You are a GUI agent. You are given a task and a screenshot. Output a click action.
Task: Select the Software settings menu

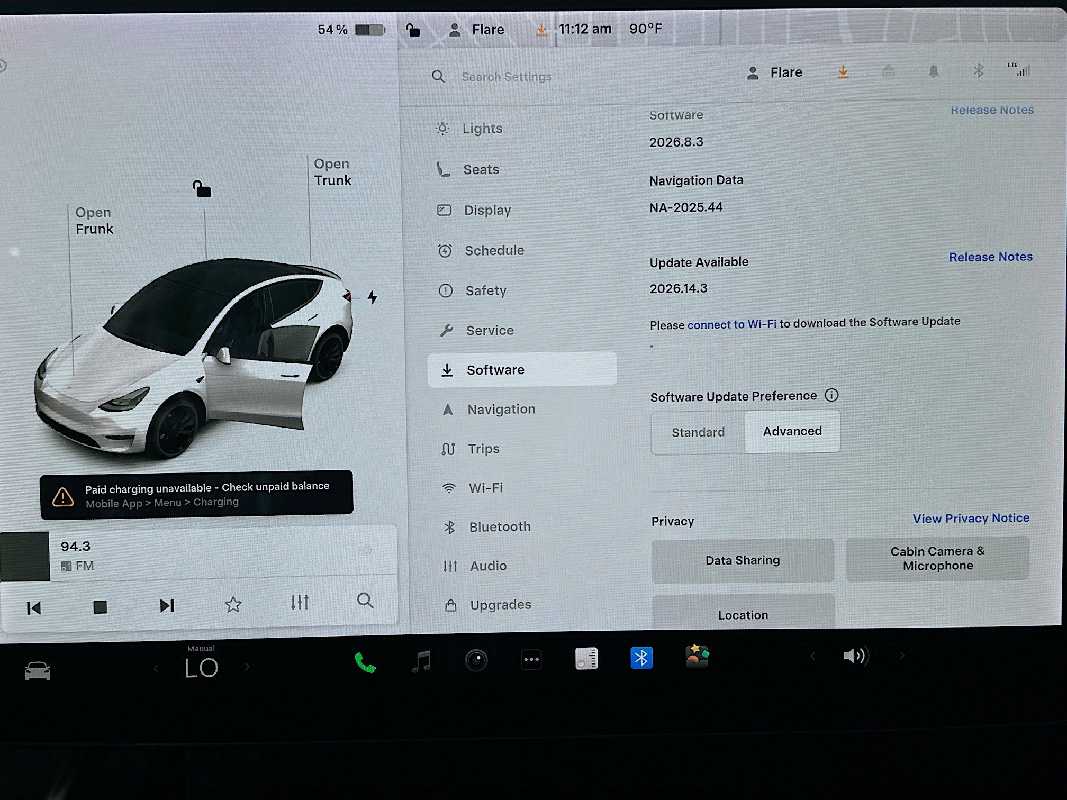coord(522,369)
